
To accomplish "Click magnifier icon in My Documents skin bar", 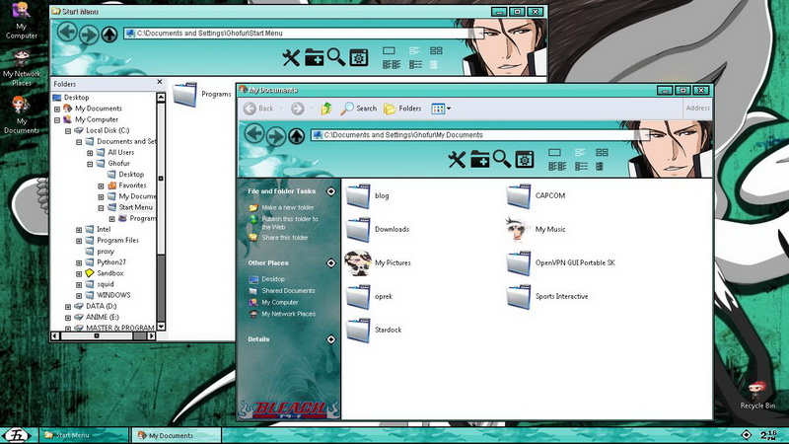I will [x=502, y=159].
